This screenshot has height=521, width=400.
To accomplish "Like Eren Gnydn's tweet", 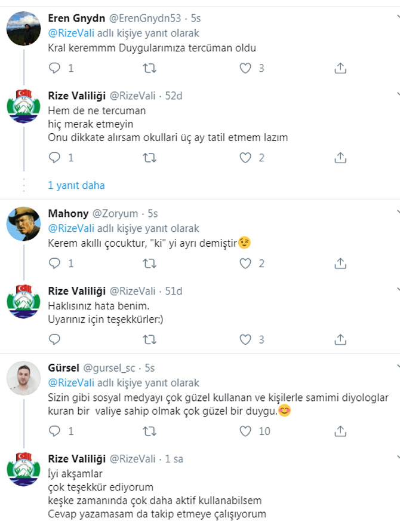I will tap(245, 68).
